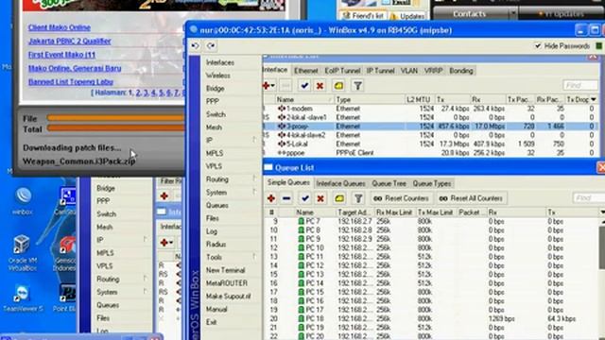Click the PC 7 queue green icon
Viewport: 605px width, 340px height.
(x=301, y=221)
